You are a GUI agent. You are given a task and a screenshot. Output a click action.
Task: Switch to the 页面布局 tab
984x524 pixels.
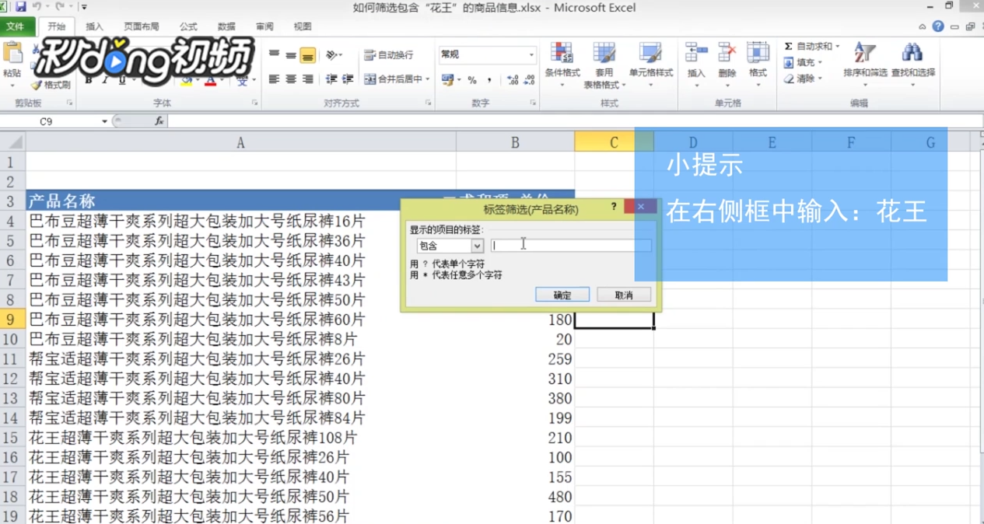(x=142, y=26)
